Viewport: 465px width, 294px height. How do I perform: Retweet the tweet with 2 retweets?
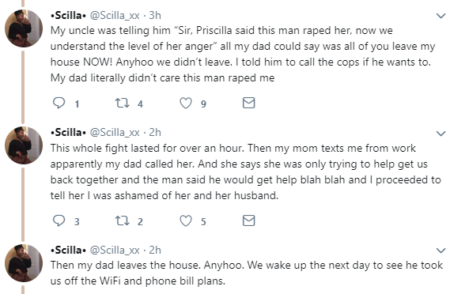click(x=122, y=220)
